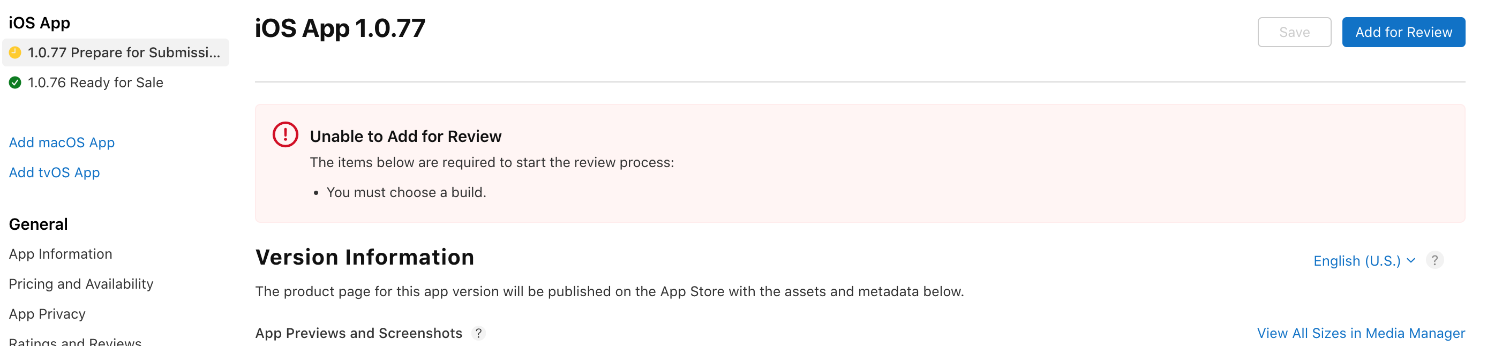This screenshot has height=346, width=1502.
Task: Open the 1.0.76 Ready for Sale version
Action: tap(95, 83)
